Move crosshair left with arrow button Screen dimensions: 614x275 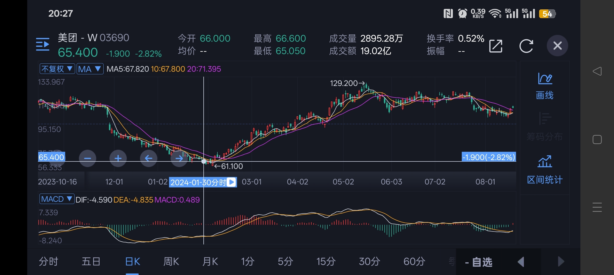149,158
